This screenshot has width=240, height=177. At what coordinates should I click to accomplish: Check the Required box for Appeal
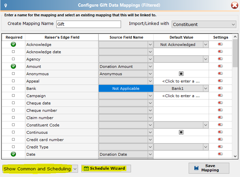13,81
